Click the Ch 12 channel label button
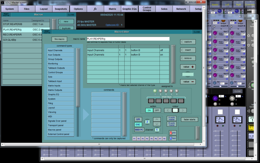Viewport: 260px width, 163px height. 237,120
